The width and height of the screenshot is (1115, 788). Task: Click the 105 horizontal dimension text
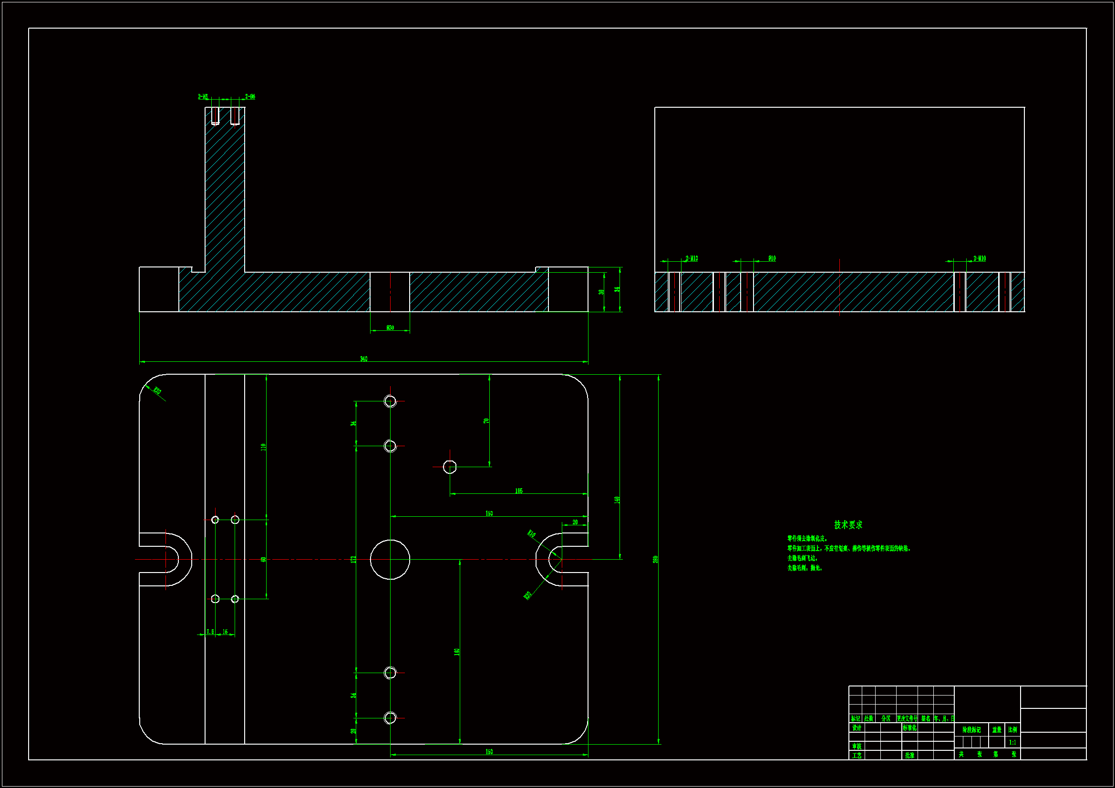pyautogui.click(x=519, y=491)
